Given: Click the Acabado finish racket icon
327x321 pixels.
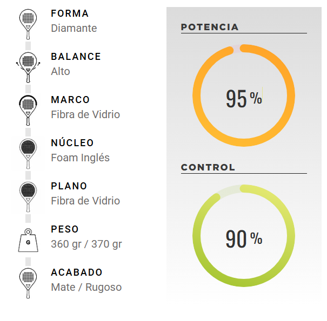Looking at the screenshot, I should pos(28,283).
